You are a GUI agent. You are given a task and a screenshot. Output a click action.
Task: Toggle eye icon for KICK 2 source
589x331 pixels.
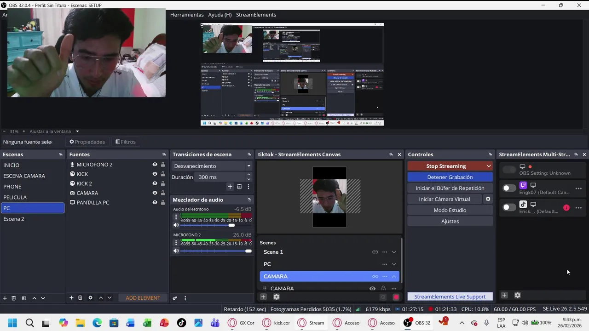[x=155, y=183]
